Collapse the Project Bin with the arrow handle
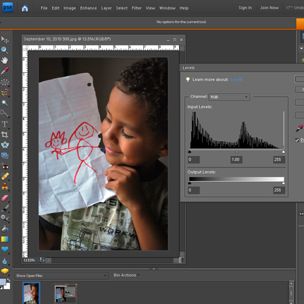This screenshot has height=304, width=304. [154, 269]
